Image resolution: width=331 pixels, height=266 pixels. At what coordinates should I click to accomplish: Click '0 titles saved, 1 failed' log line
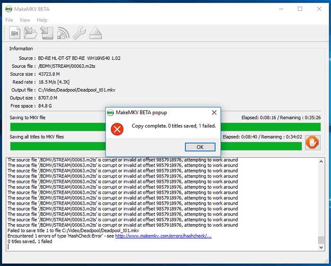click(x=30, y=241)
